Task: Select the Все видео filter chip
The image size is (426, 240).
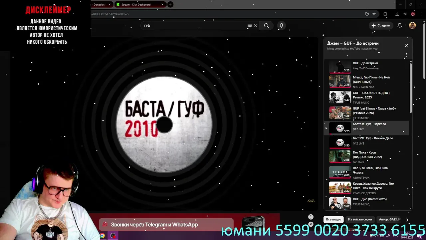Action: (x=333, y=219)
